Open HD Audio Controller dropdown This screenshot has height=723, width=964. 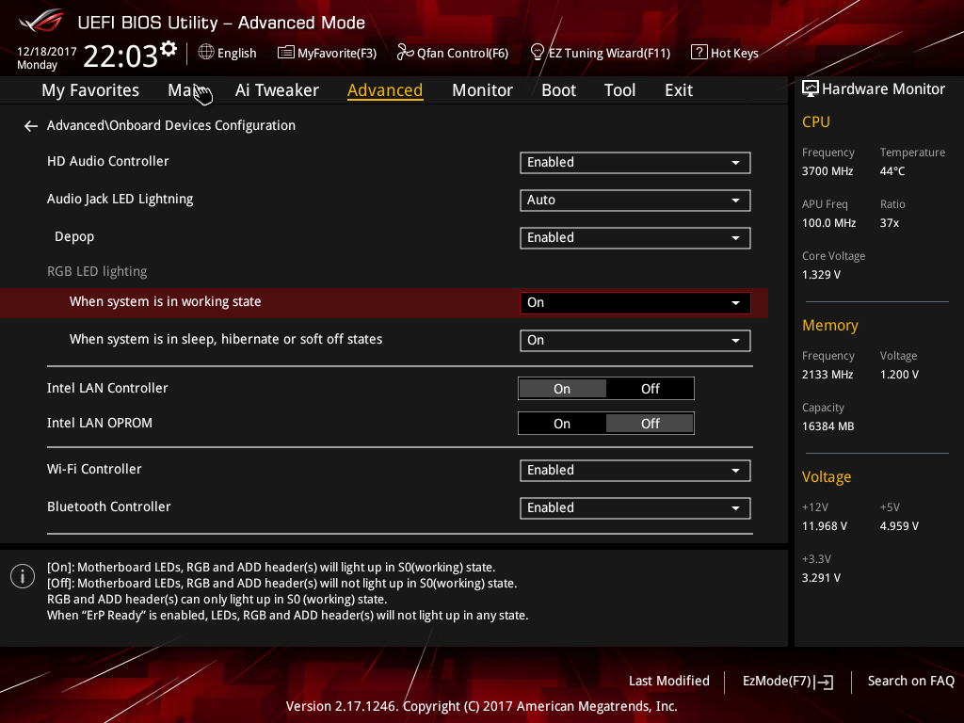click(635, 162)
